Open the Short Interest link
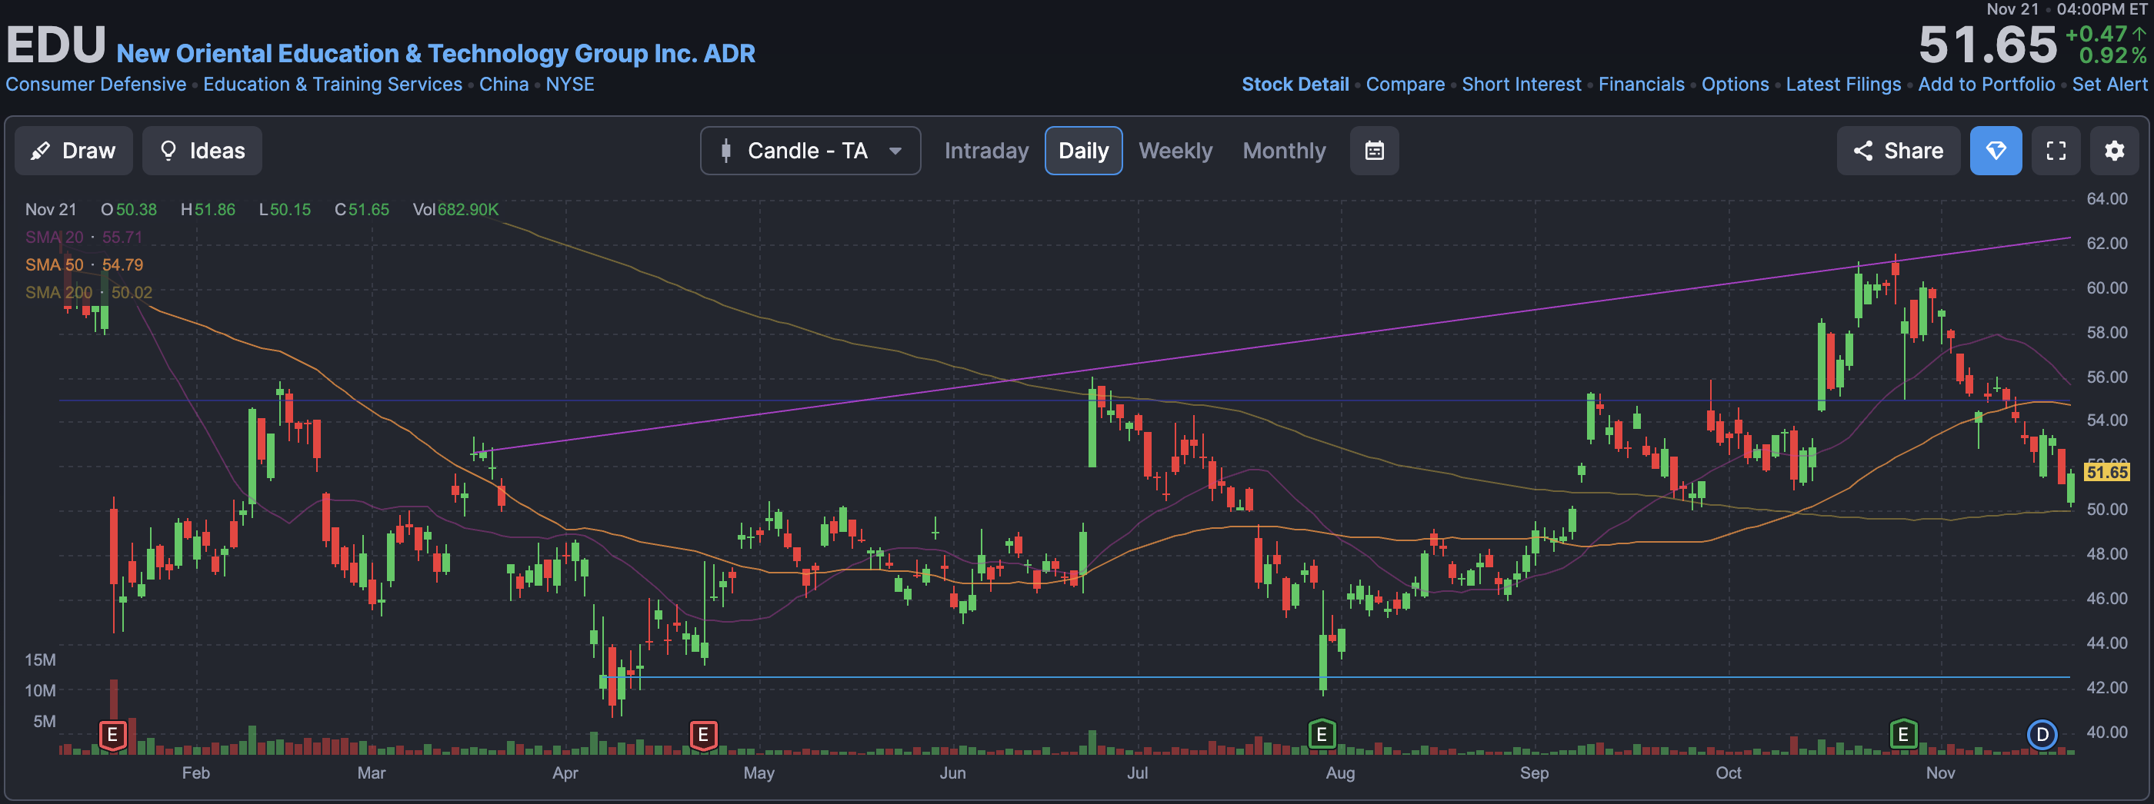2154x804 pixels. (1521, 85)
